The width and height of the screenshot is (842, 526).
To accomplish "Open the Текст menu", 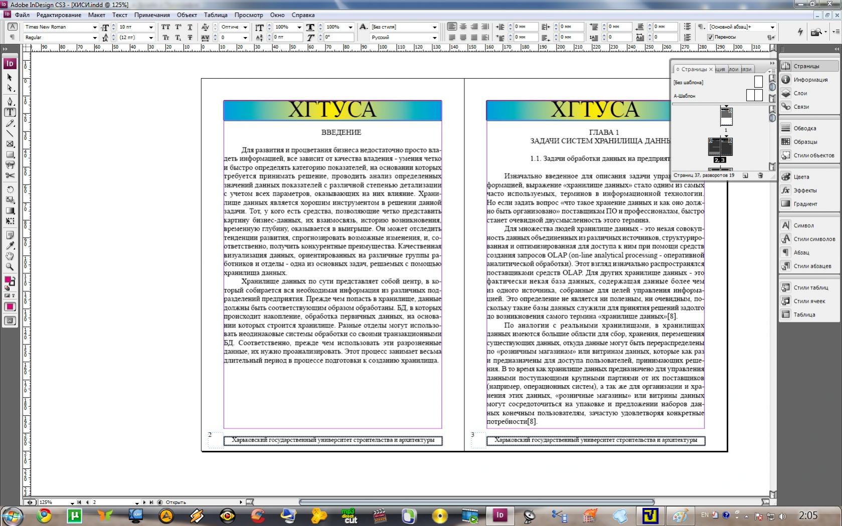I will (120, 15).
